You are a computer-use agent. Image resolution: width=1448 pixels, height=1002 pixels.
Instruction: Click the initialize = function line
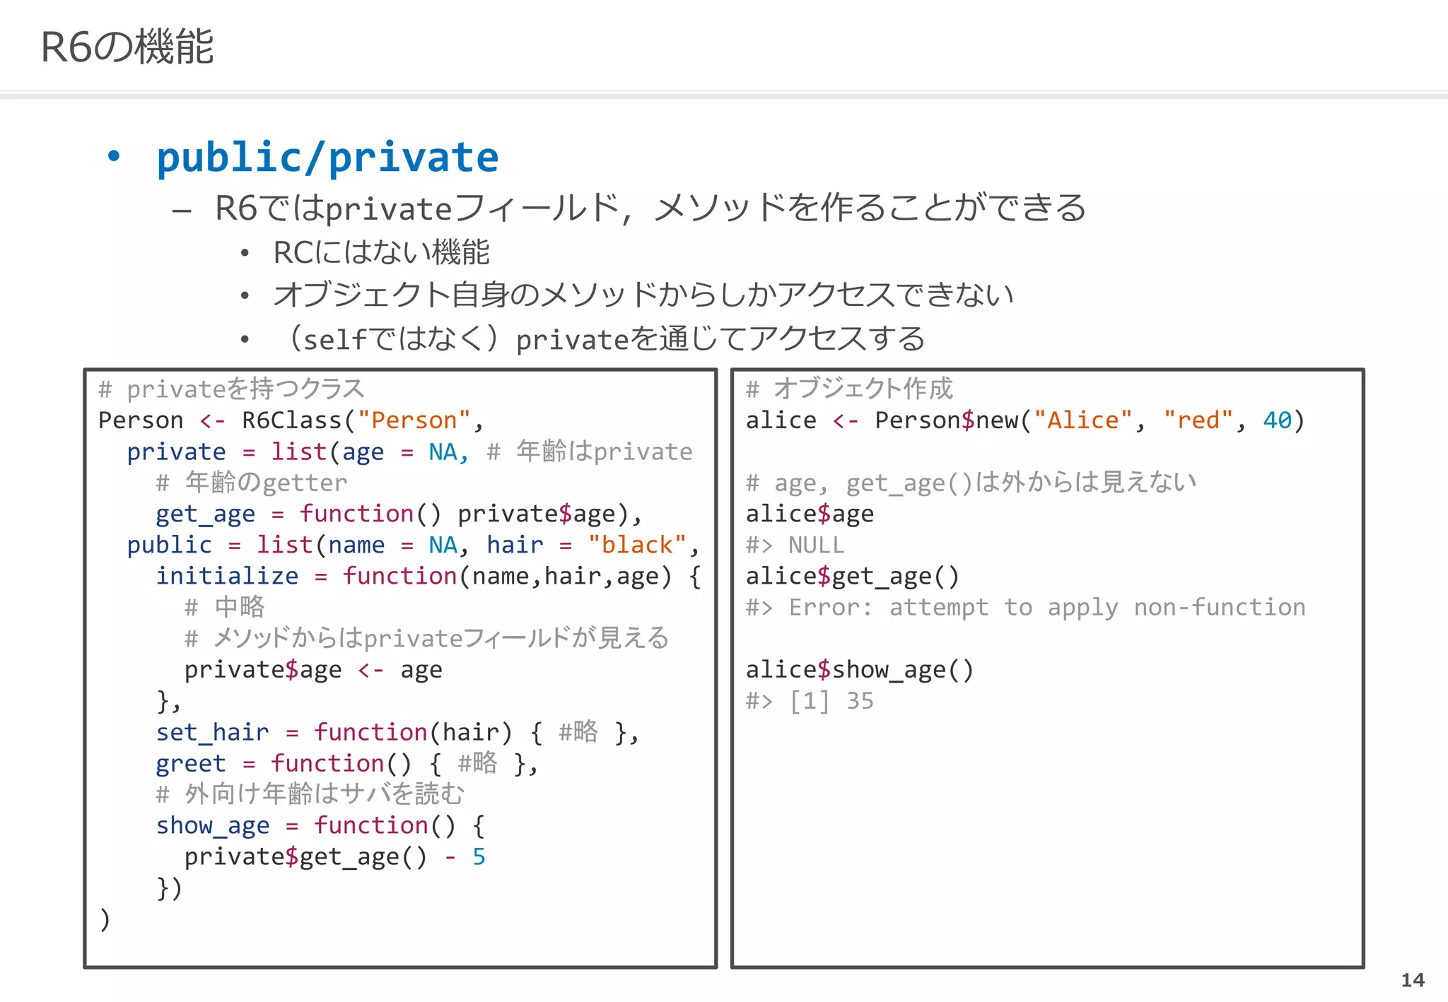(x=428, y=576)
